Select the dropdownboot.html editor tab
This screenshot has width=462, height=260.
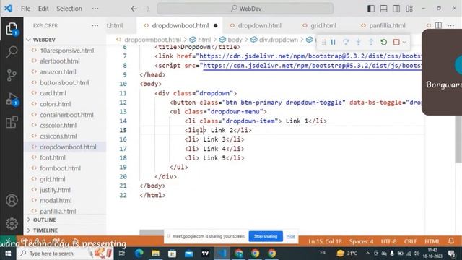pyautogui.click(x=180, y=26)
